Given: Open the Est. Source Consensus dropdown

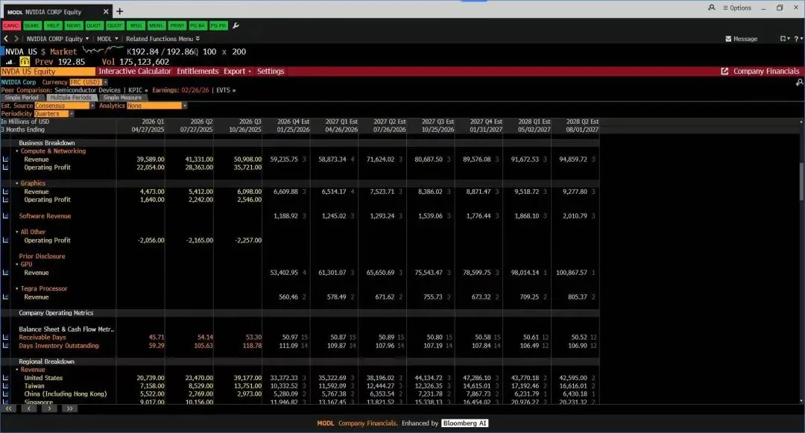Looking at the screenshot, I should click(x=65, y=106).
